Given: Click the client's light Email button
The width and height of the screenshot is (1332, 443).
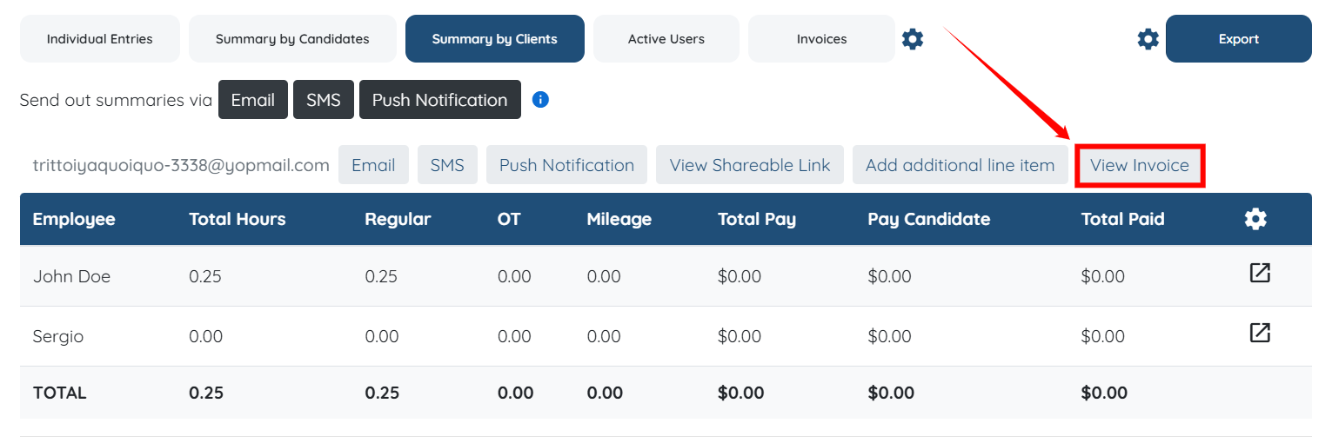Looking at the screenshot, I should pos(373,165).
